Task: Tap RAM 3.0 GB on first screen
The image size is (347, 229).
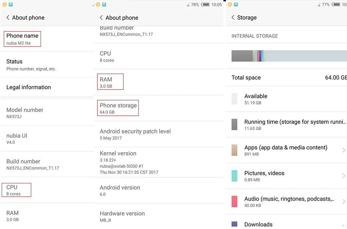Action: pyautogui.click(x=47, y=216)
